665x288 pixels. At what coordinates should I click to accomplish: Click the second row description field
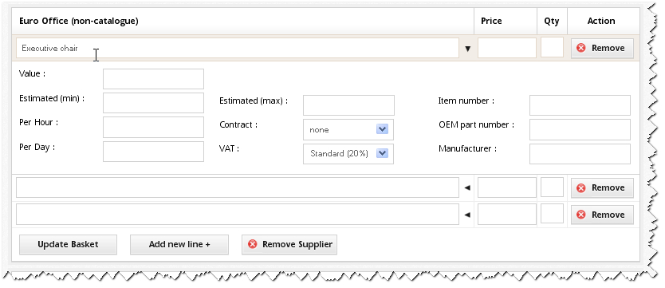click(x=238, y=187)
